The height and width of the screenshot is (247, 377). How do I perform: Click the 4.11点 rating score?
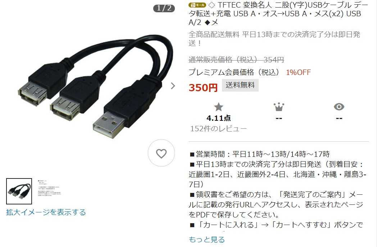[x=219, y=118]
